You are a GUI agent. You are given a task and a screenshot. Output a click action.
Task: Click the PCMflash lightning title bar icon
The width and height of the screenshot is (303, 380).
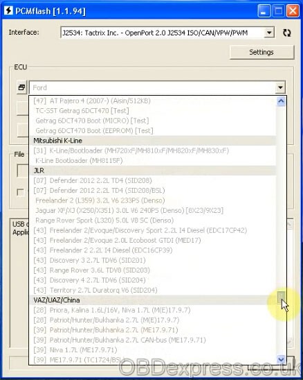8,10
